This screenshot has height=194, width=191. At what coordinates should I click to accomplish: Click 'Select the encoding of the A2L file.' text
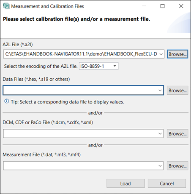point(41,66)
